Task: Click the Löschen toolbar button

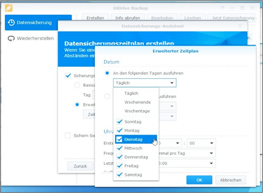Action: coord(192,18)
